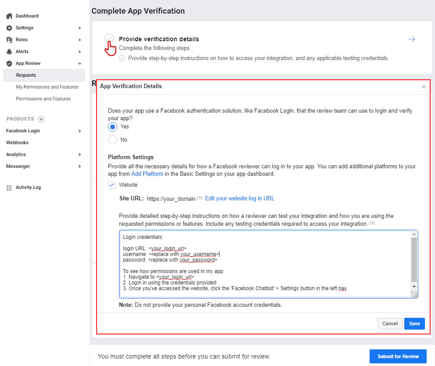Expand the Messenger submenu arrow

[x=79, y=167]
